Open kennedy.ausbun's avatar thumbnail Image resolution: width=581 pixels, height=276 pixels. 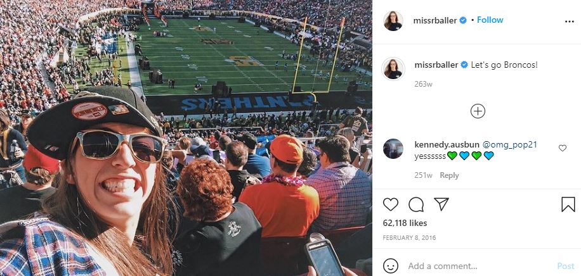click(x=393, y=149)
